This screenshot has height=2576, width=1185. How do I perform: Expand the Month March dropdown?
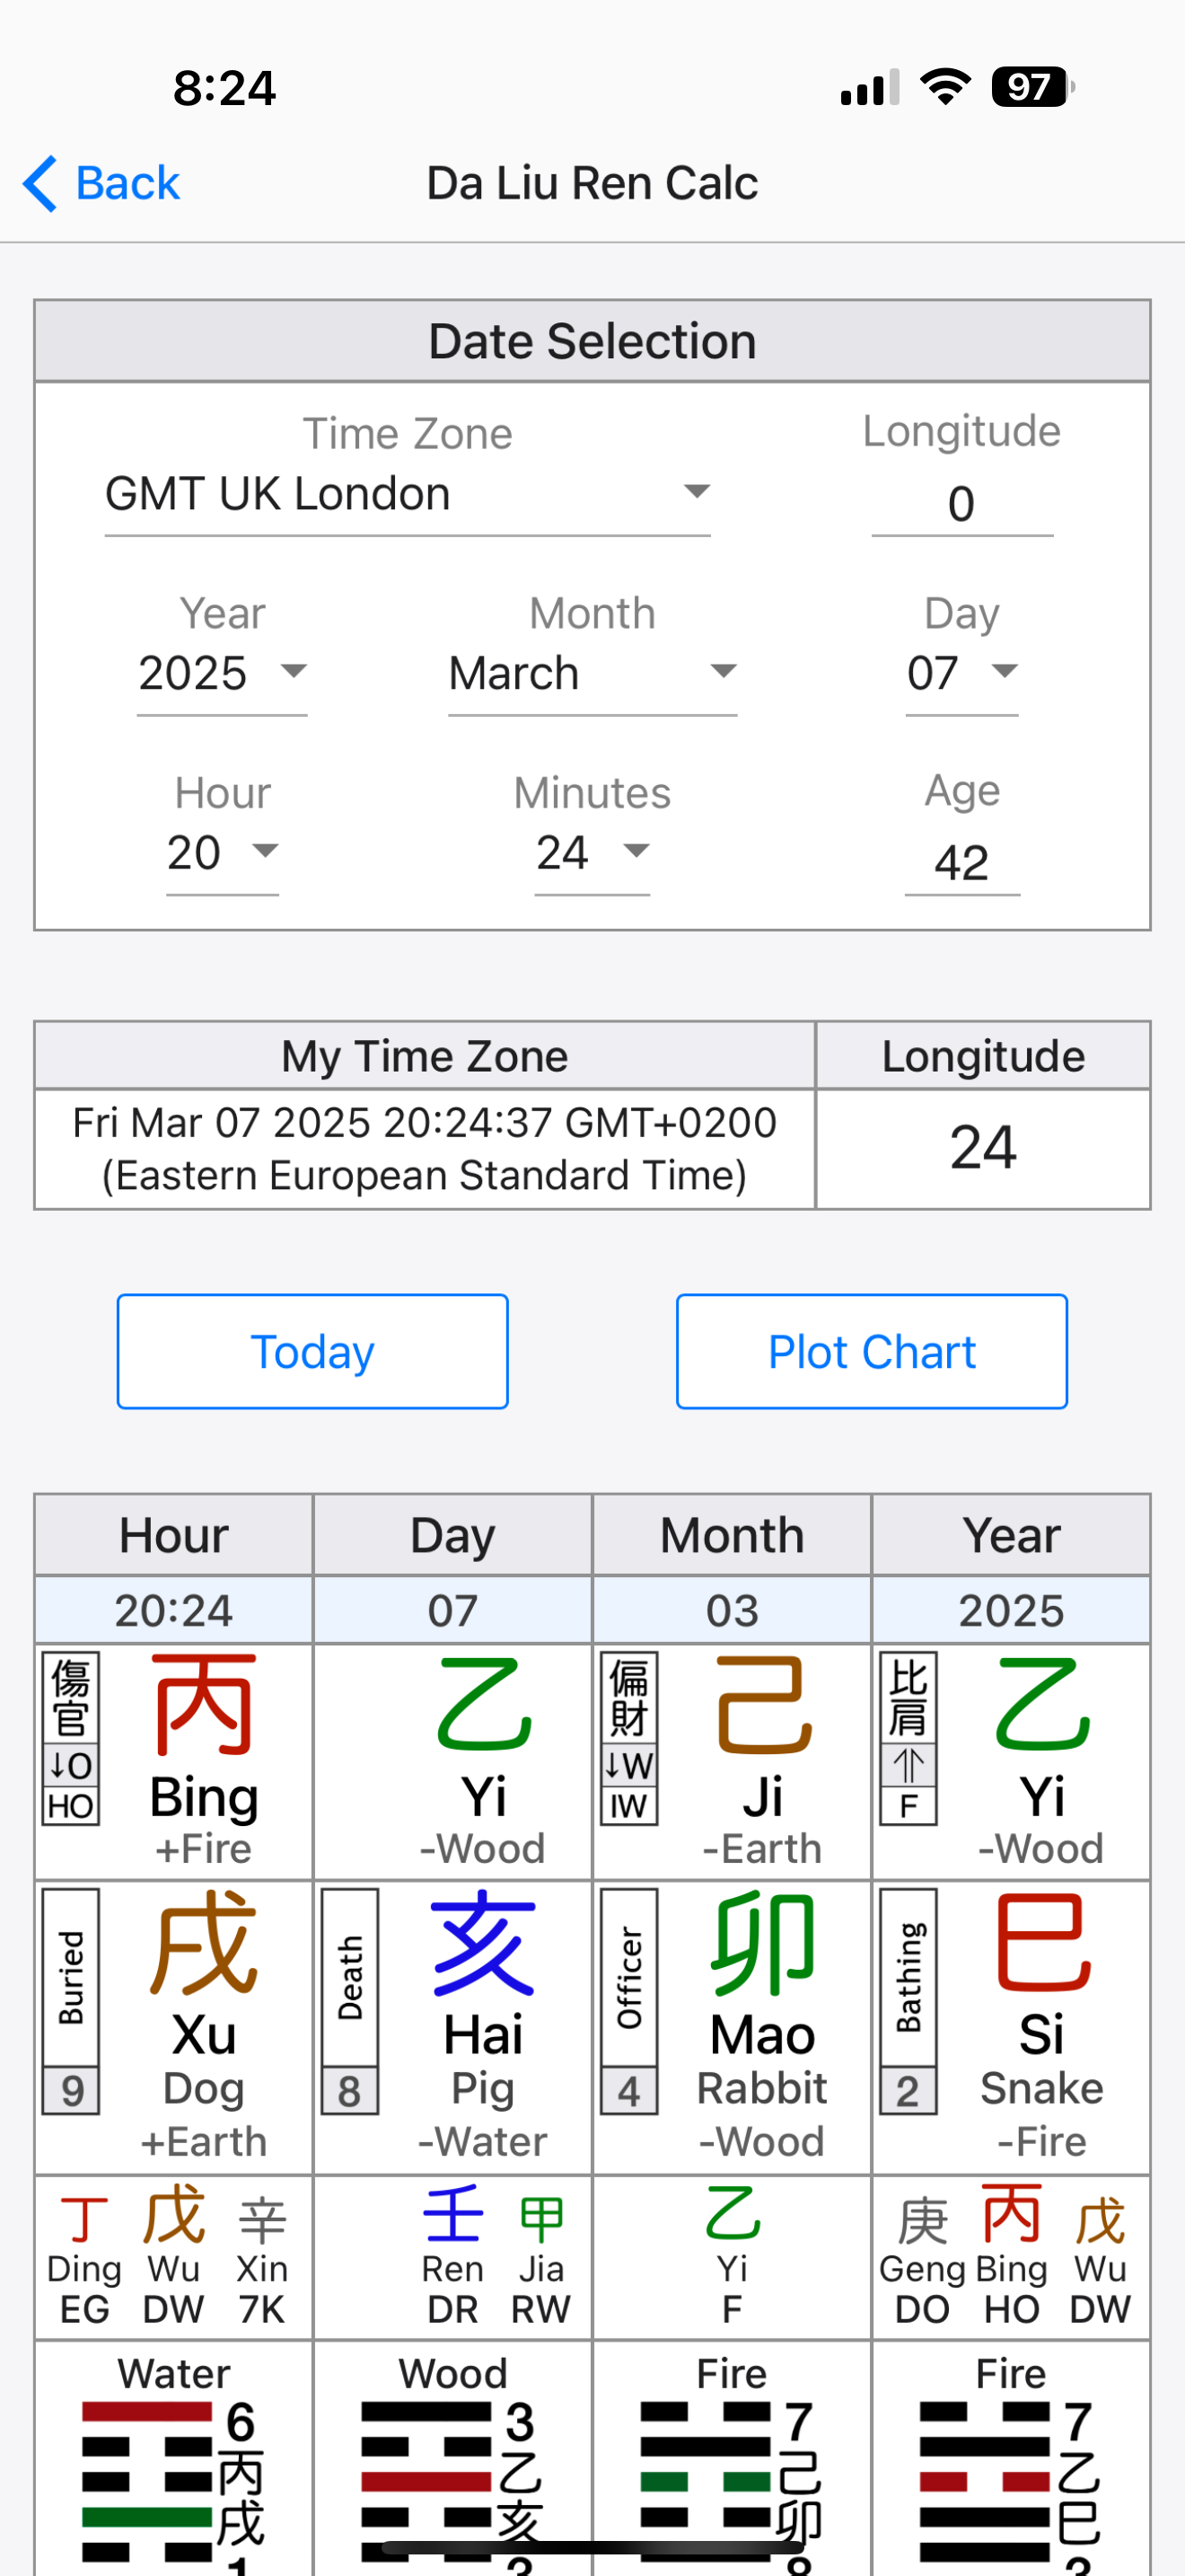coord(592,673)
